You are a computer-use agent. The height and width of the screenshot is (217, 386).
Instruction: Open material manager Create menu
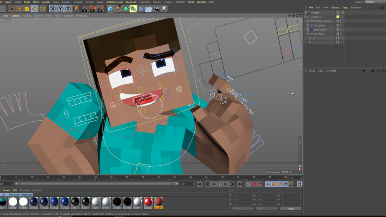7,190
